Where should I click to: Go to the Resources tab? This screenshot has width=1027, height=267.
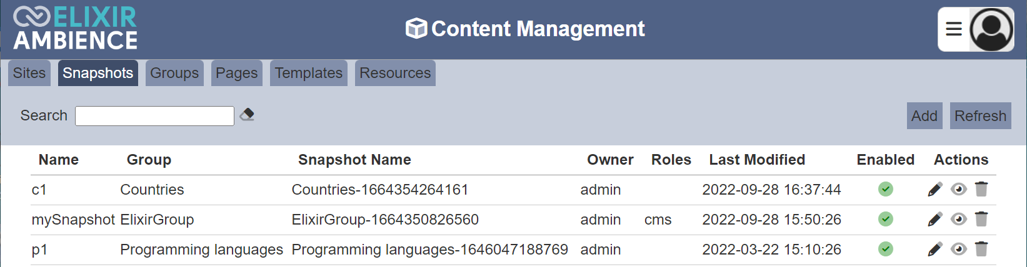click(x=395, y=73)
